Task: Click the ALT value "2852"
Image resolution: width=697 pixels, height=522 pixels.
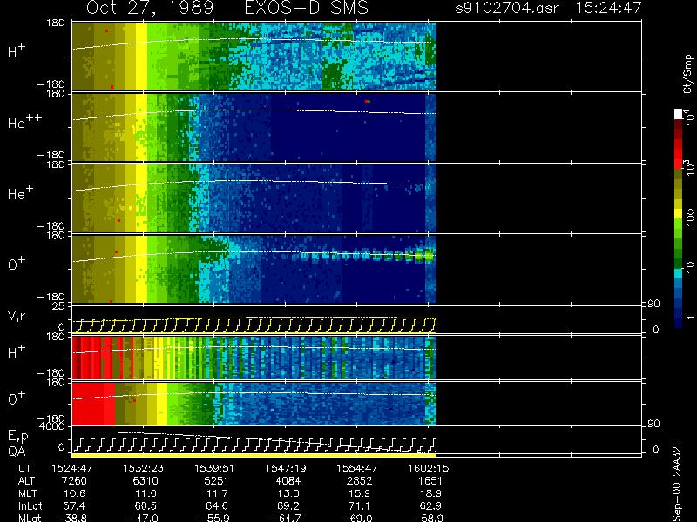Action: (359, 481)
